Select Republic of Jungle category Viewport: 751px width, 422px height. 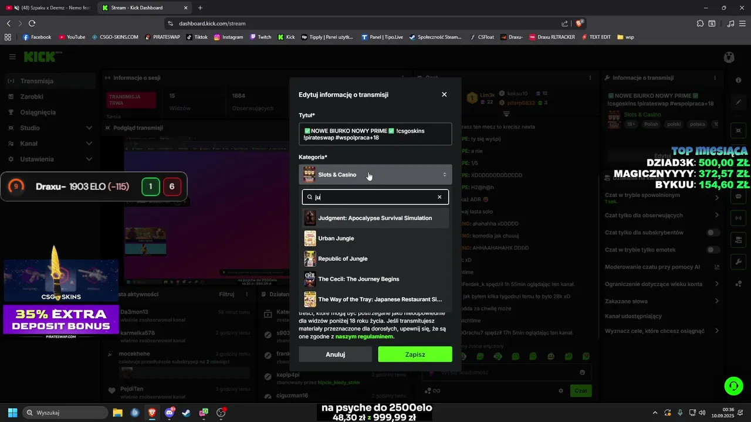tap(375, 258)
